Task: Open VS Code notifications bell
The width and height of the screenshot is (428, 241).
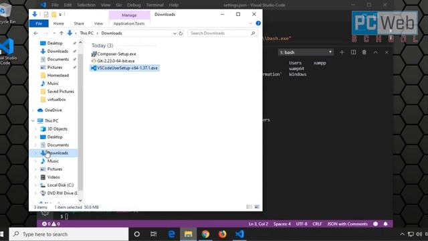Action: click(385, 224)
